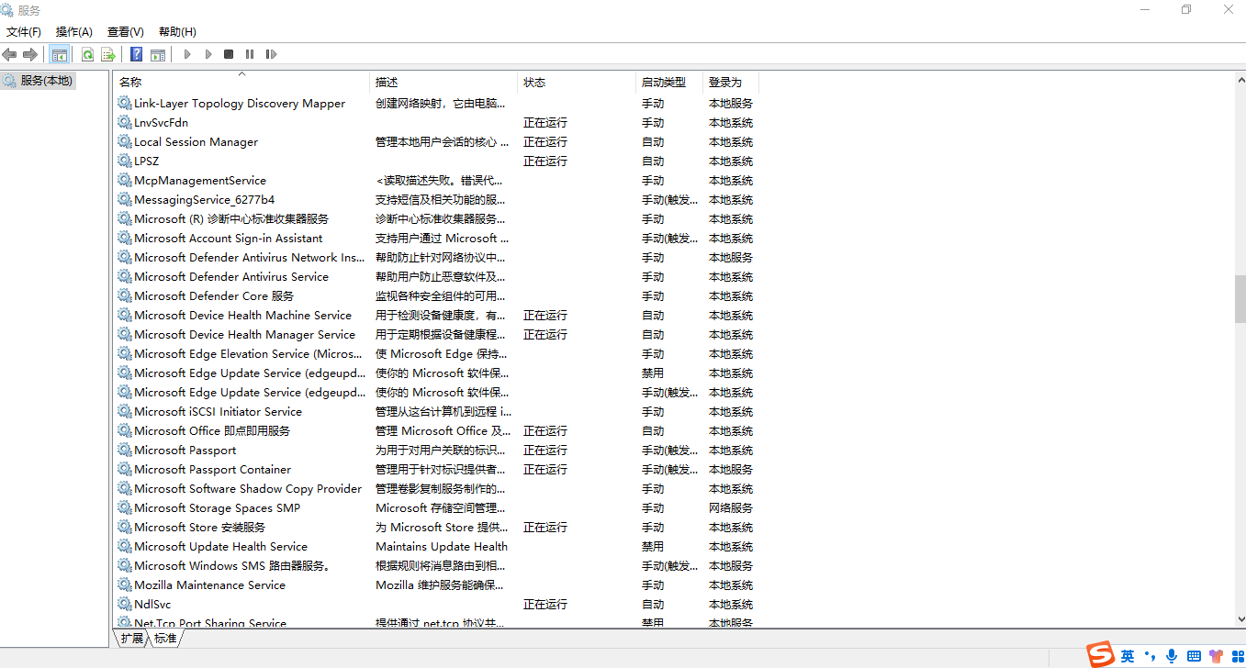Open the IME skin shirt icon
This screenshot has height=668, width=1246.
(x=1216, y=655)
